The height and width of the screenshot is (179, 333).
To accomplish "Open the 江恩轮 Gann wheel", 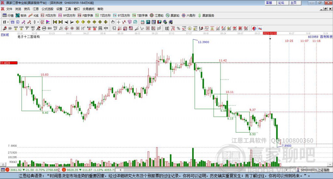I will pyautogui.click(x=157, y=16).
